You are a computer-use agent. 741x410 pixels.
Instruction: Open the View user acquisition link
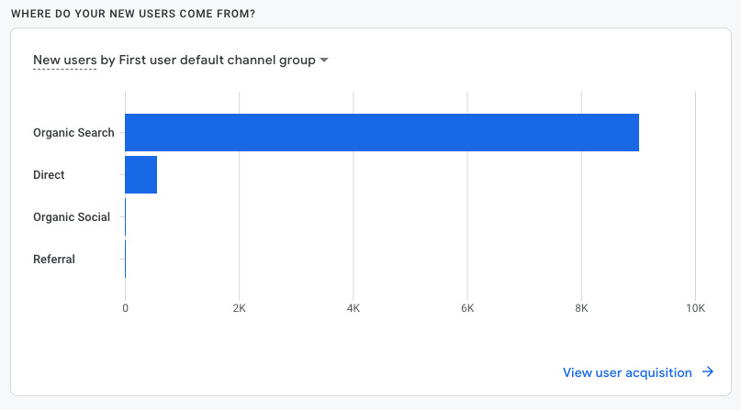click(x=627, y=372)
